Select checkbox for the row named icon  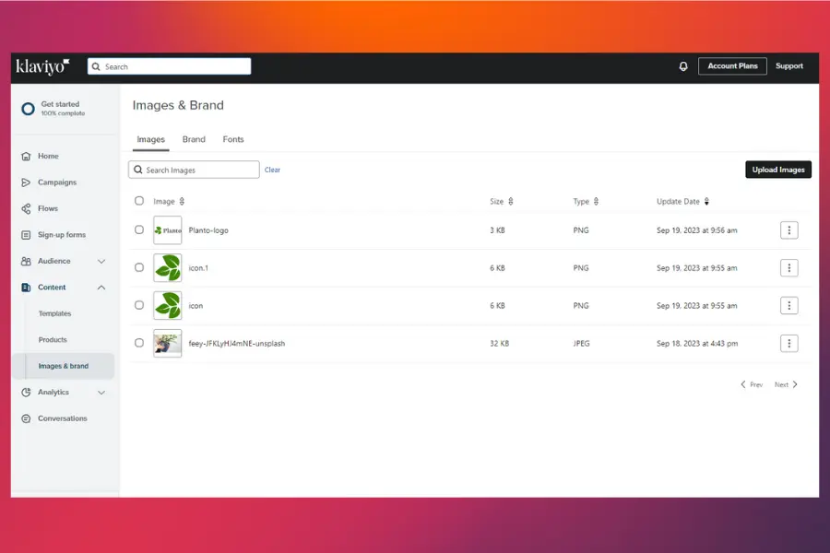139,305
